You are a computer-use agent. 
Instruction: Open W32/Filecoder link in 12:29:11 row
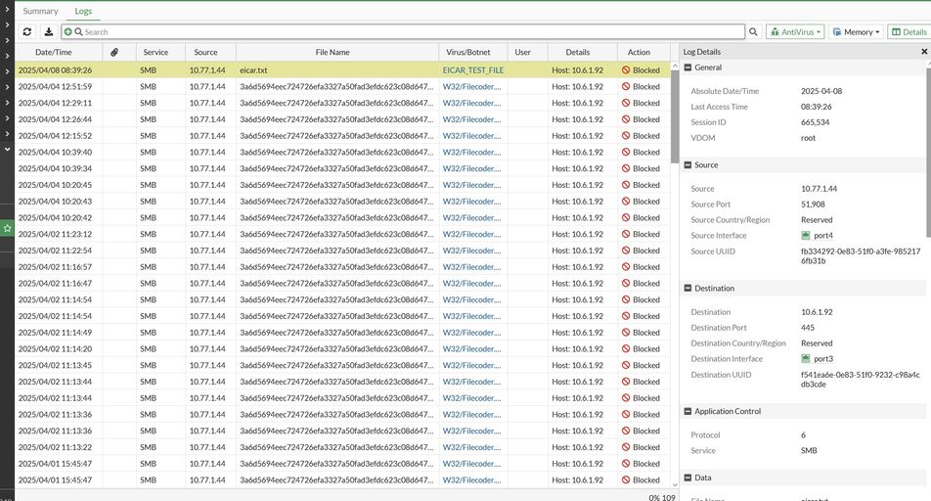(x=471, y=103)
